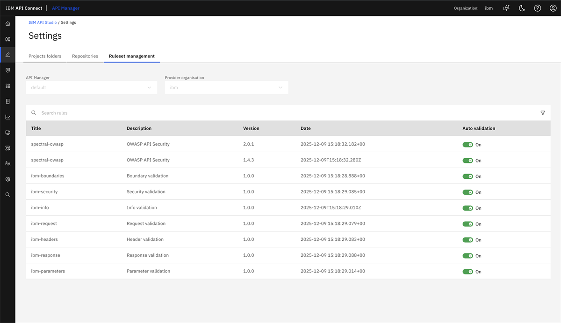The width and height of the screenshot is (561, 323).
Task: Click the ibm-boundaries title cell
Action: [x=48, y=176]
